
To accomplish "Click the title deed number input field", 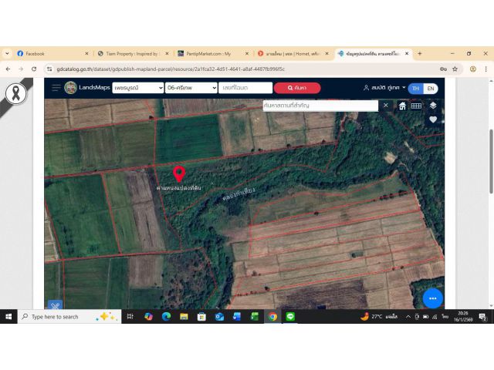I will (245, 88).
